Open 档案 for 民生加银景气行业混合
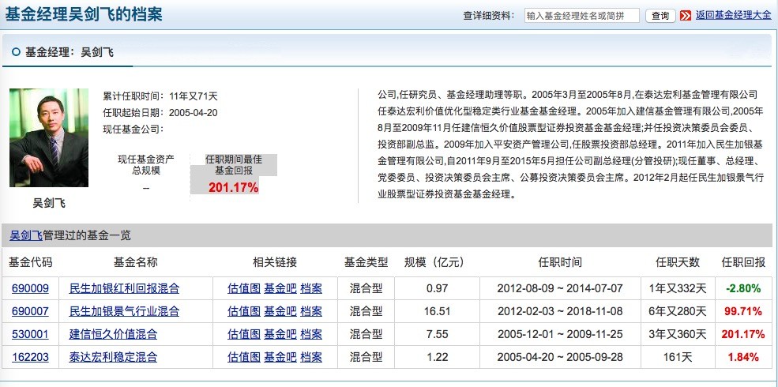 click(x=311, y=311)
